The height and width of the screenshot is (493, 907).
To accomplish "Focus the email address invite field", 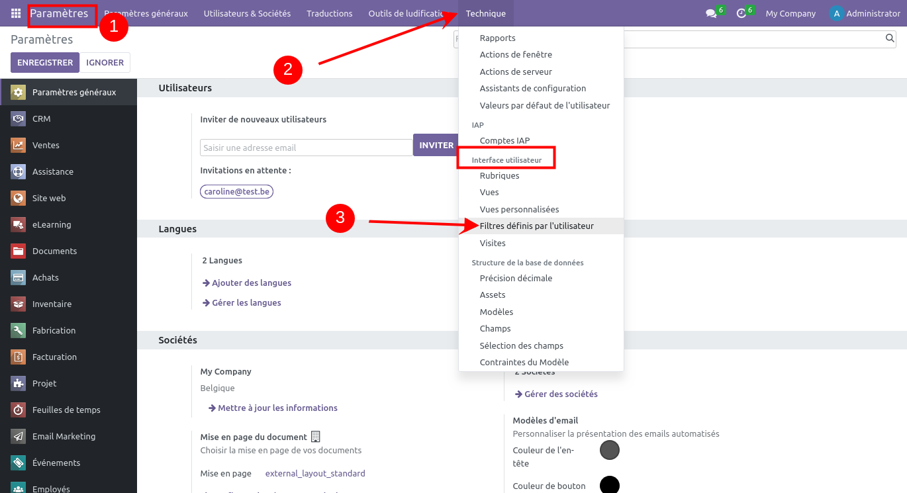I will click(307, 148).
